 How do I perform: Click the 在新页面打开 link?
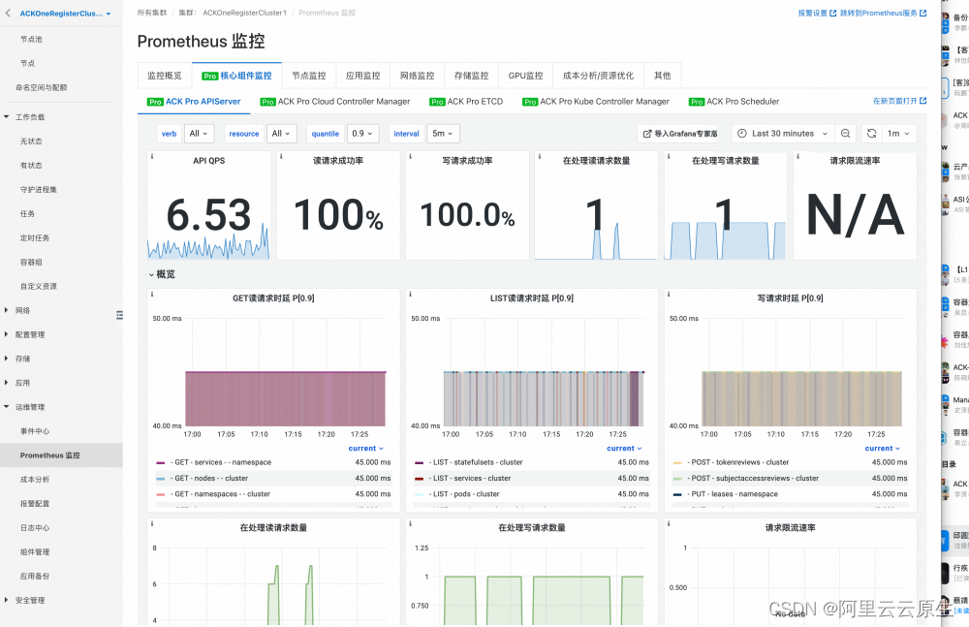[x=900, y=101]
